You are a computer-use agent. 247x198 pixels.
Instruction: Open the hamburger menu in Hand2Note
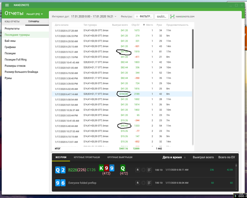[x=7, y=5]
